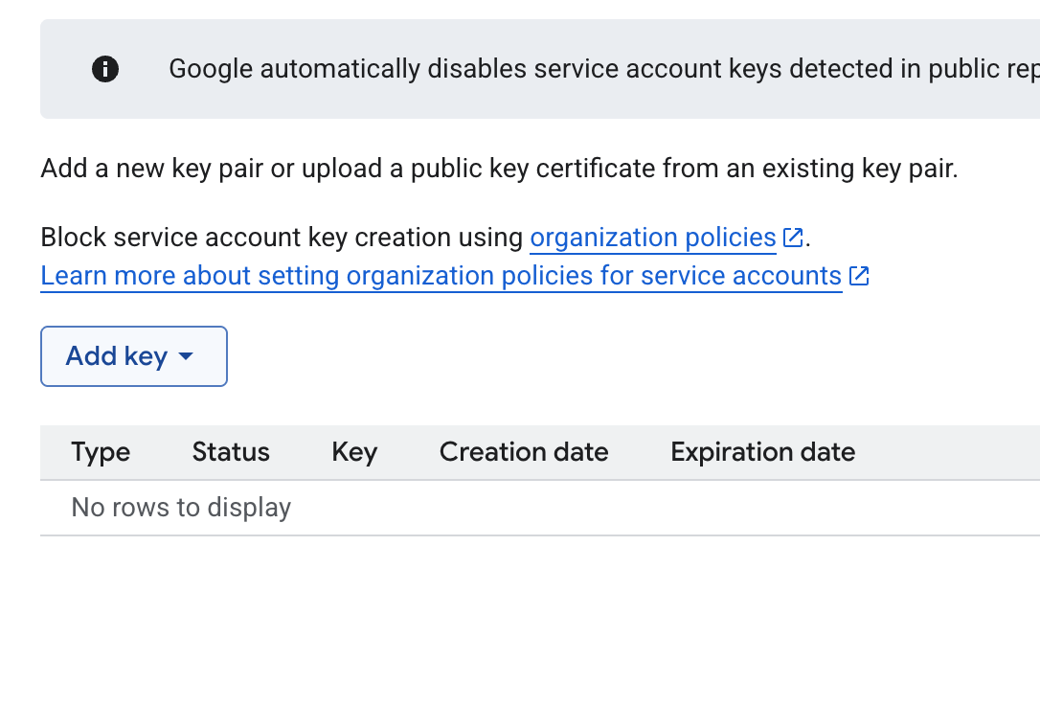This screenshot has height=728, width=1040.
Task: Click the Block service account key creation text
Action: (282, 238)
